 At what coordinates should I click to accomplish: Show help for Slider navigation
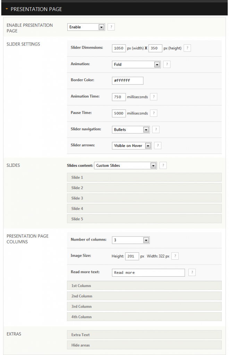[x=155, y=129]
